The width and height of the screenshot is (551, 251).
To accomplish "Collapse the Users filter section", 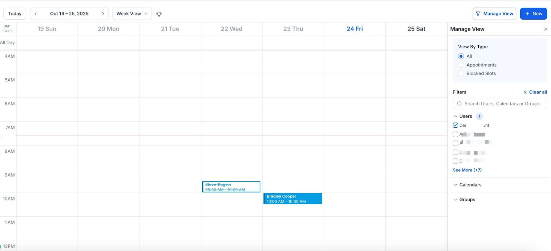I will coord(455,116).
